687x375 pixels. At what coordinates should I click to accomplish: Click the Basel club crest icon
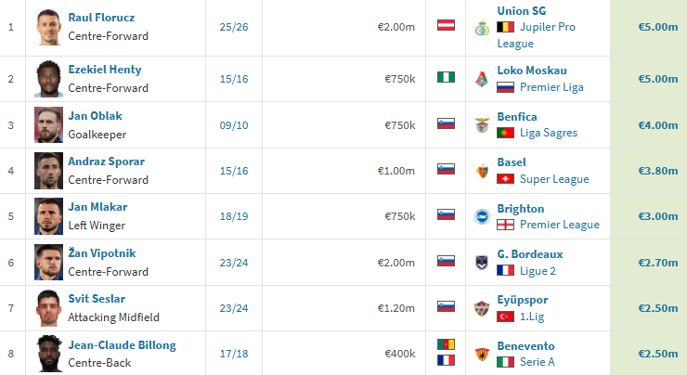click(x=481, y=171)
